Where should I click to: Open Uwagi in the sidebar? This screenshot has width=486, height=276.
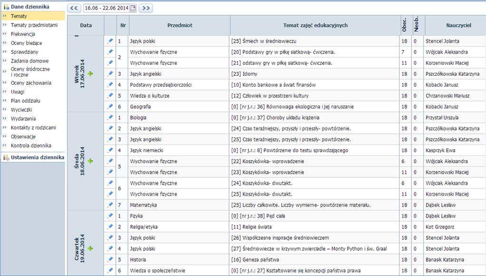pos(18,92)
